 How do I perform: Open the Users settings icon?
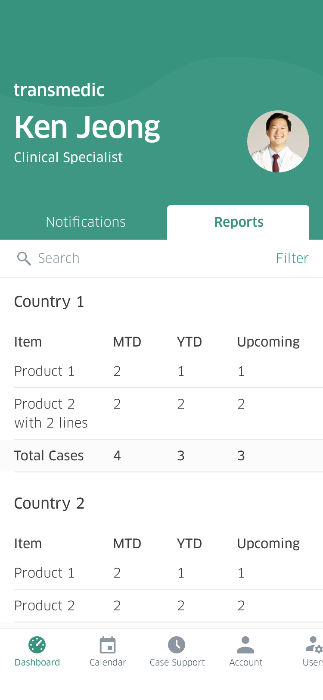click(x=314, y=645)
